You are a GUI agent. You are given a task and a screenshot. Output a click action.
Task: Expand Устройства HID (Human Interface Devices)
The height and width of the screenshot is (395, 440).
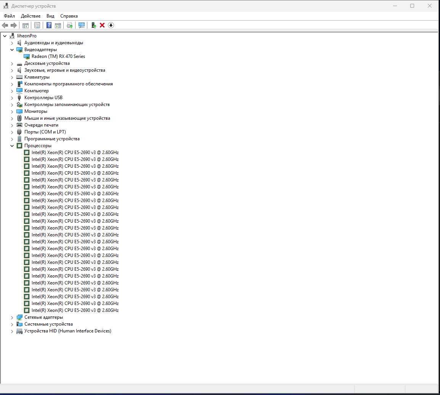(x=12, y=331)
